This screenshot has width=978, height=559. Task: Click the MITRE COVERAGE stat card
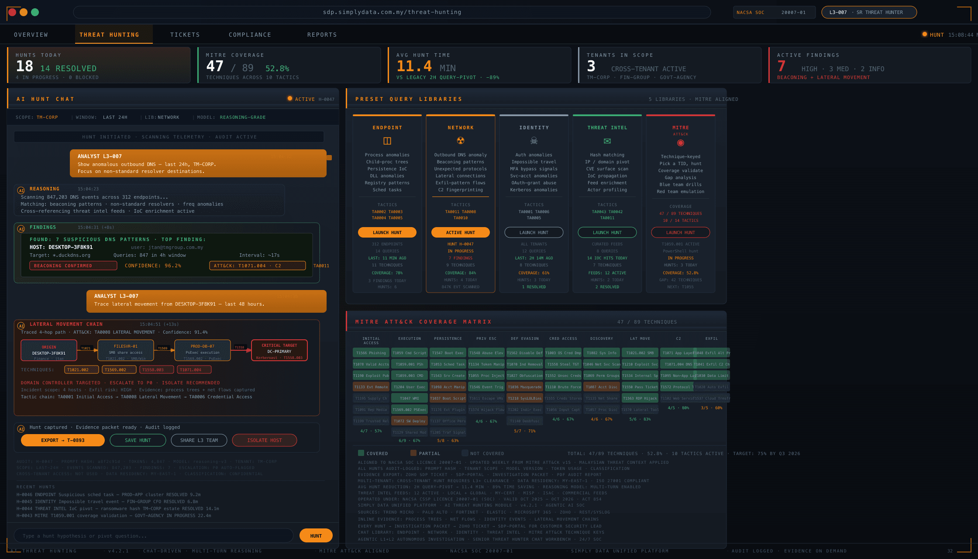point(289,65)
